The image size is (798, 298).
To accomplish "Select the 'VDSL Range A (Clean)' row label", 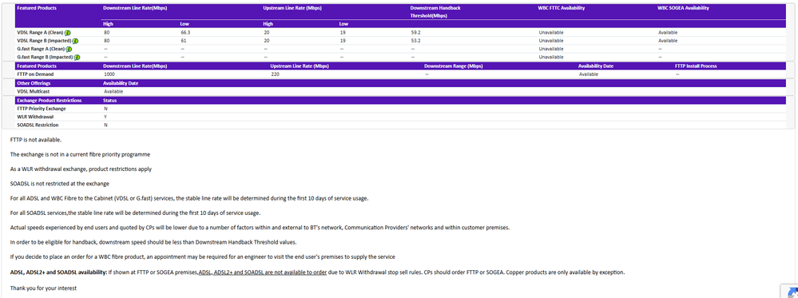I will (40, 33).
